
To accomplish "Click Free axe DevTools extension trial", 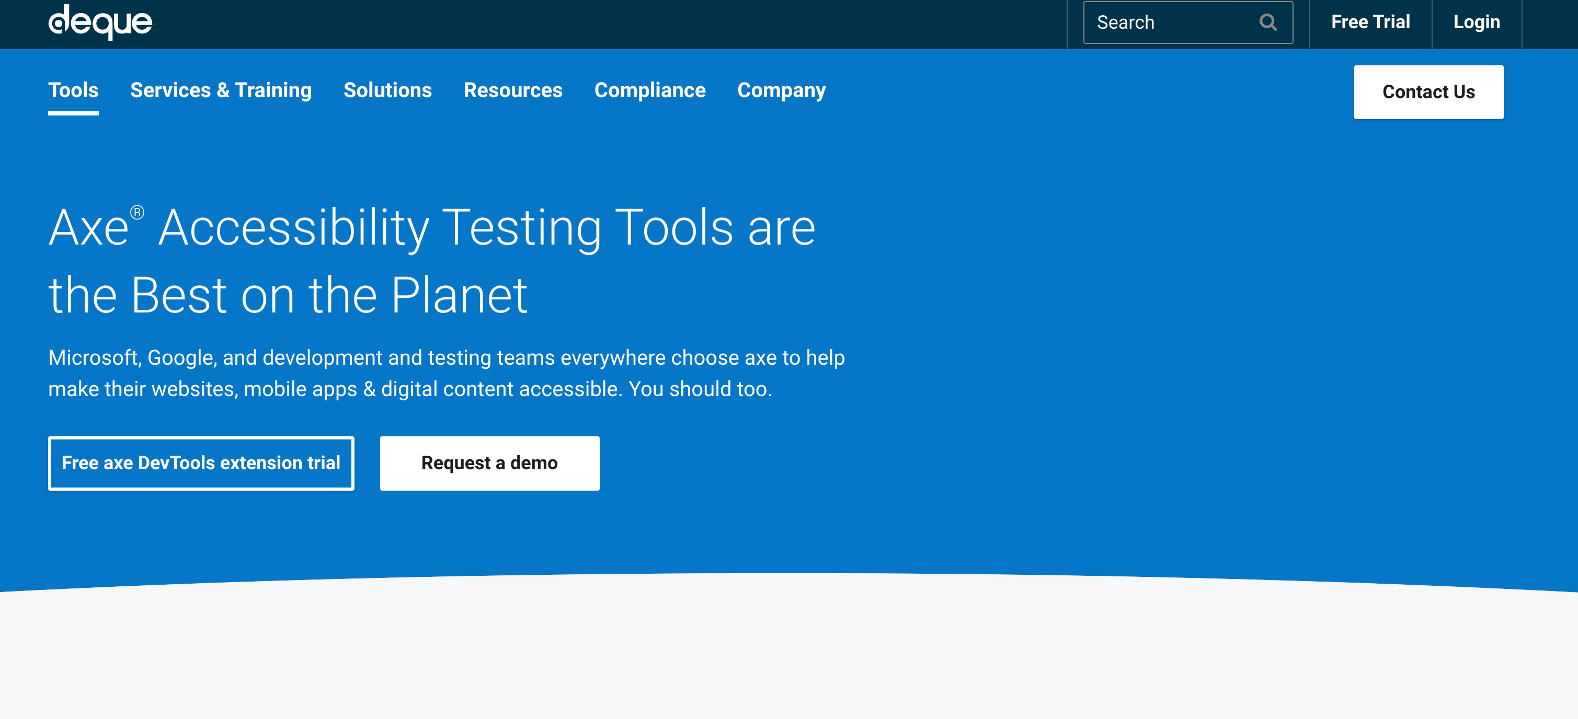I will pyautogui.click(x=201, y=463).
